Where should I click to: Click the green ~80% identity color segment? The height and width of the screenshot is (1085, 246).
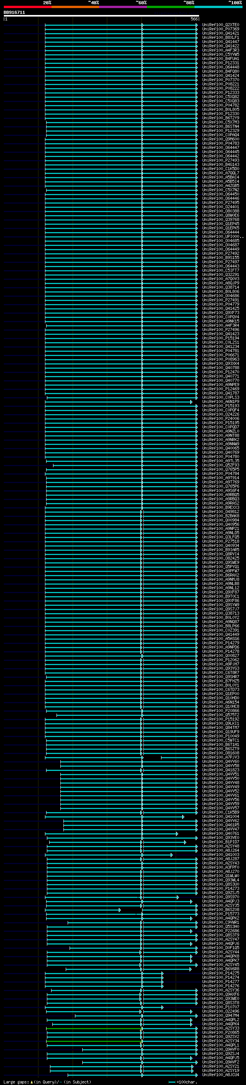point(171,7)
